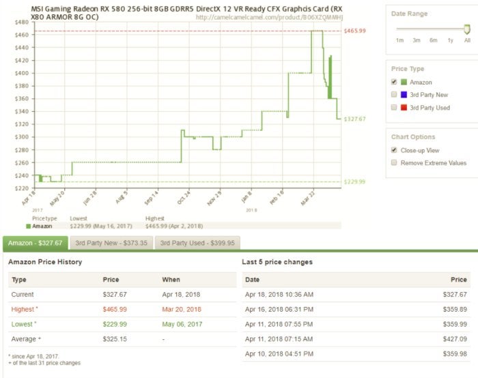The height and width of the screenshot is (378, 478).
Task: Toggle the Amazon price type checkbox
Action: point(394,82)
